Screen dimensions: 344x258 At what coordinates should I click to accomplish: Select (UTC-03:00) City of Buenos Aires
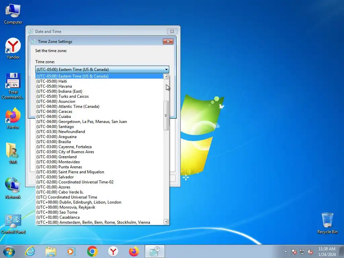pyautogui.click(x=99, y=152)
